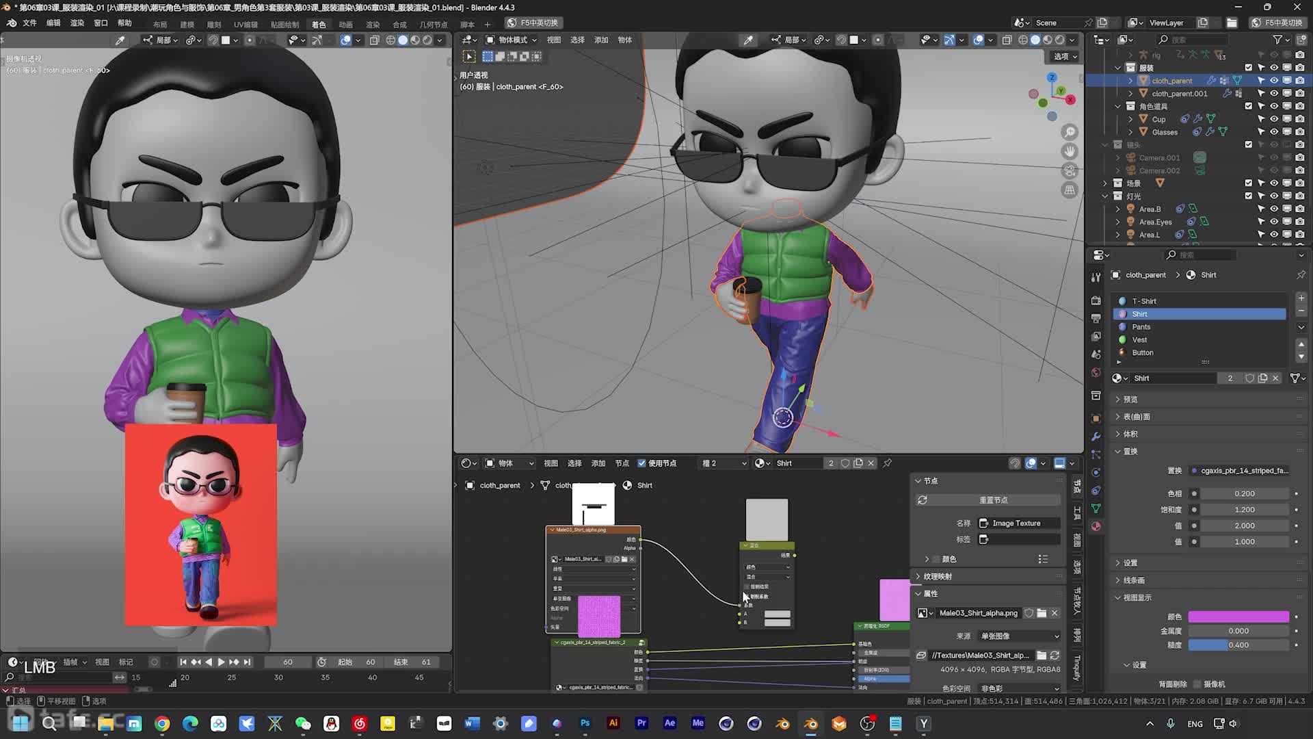The height and width of the screenshot is (739, 1313).
Task: Jump to the timeline start frame
Action: click(183, 662)
